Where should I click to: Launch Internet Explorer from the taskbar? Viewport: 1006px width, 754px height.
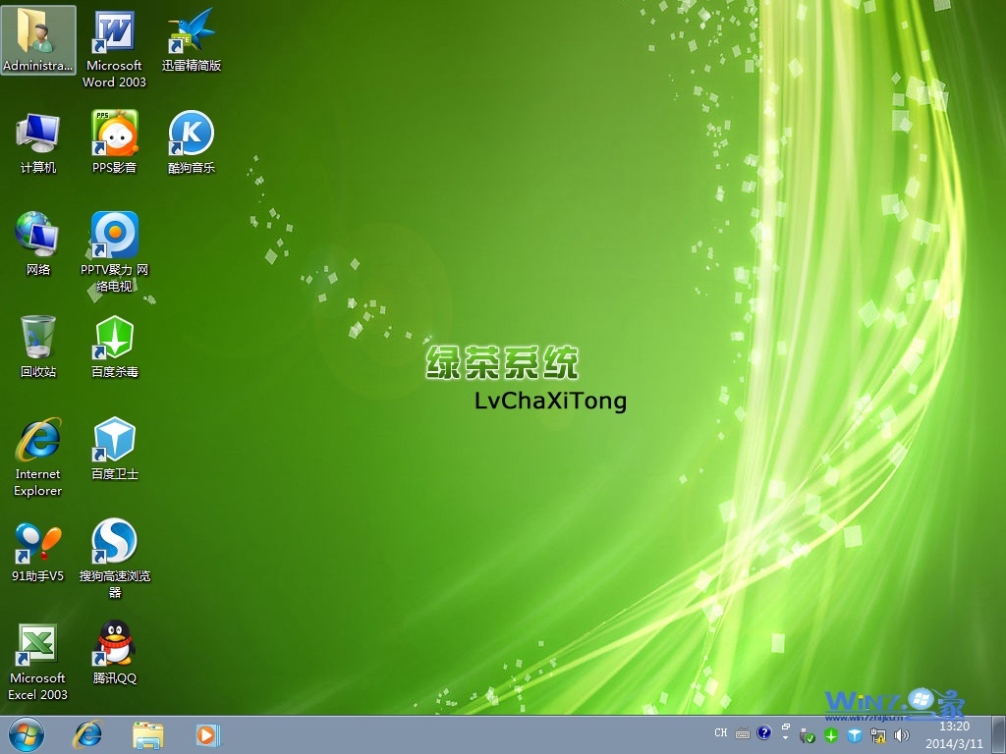click(x=87, y=734)
